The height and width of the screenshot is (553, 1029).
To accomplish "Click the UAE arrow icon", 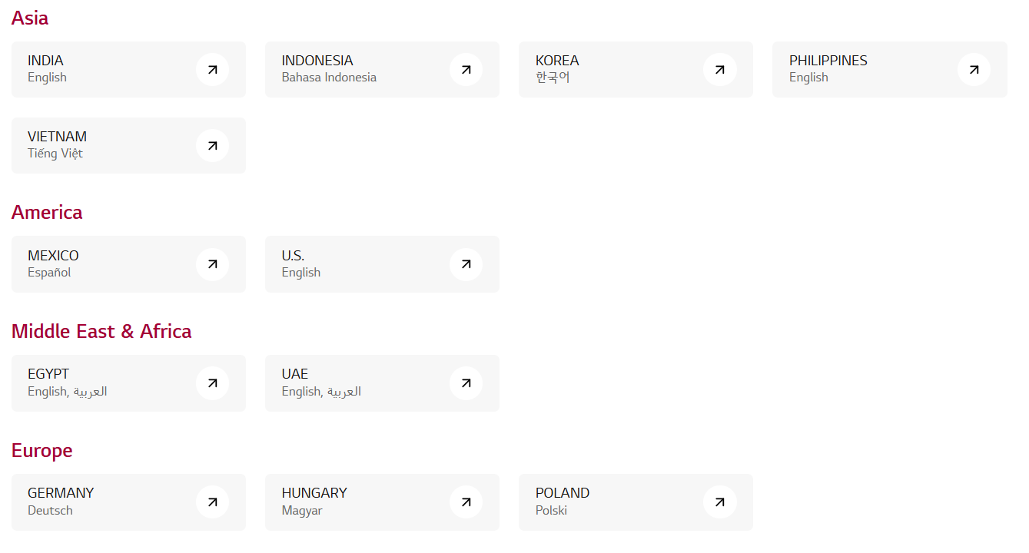I will click(x=466, y=383).
